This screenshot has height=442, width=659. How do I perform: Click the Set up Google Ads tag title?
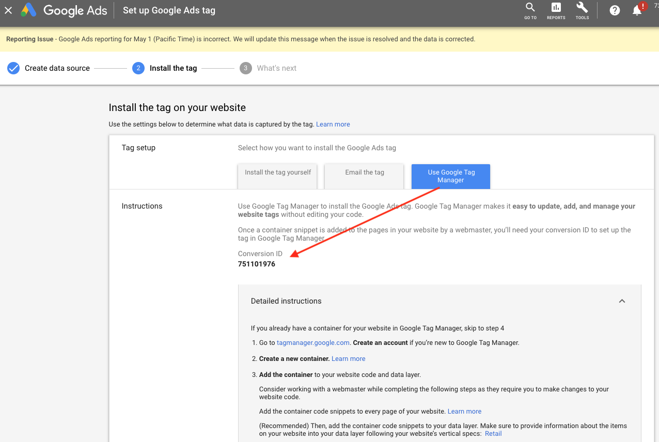(169, 10)
